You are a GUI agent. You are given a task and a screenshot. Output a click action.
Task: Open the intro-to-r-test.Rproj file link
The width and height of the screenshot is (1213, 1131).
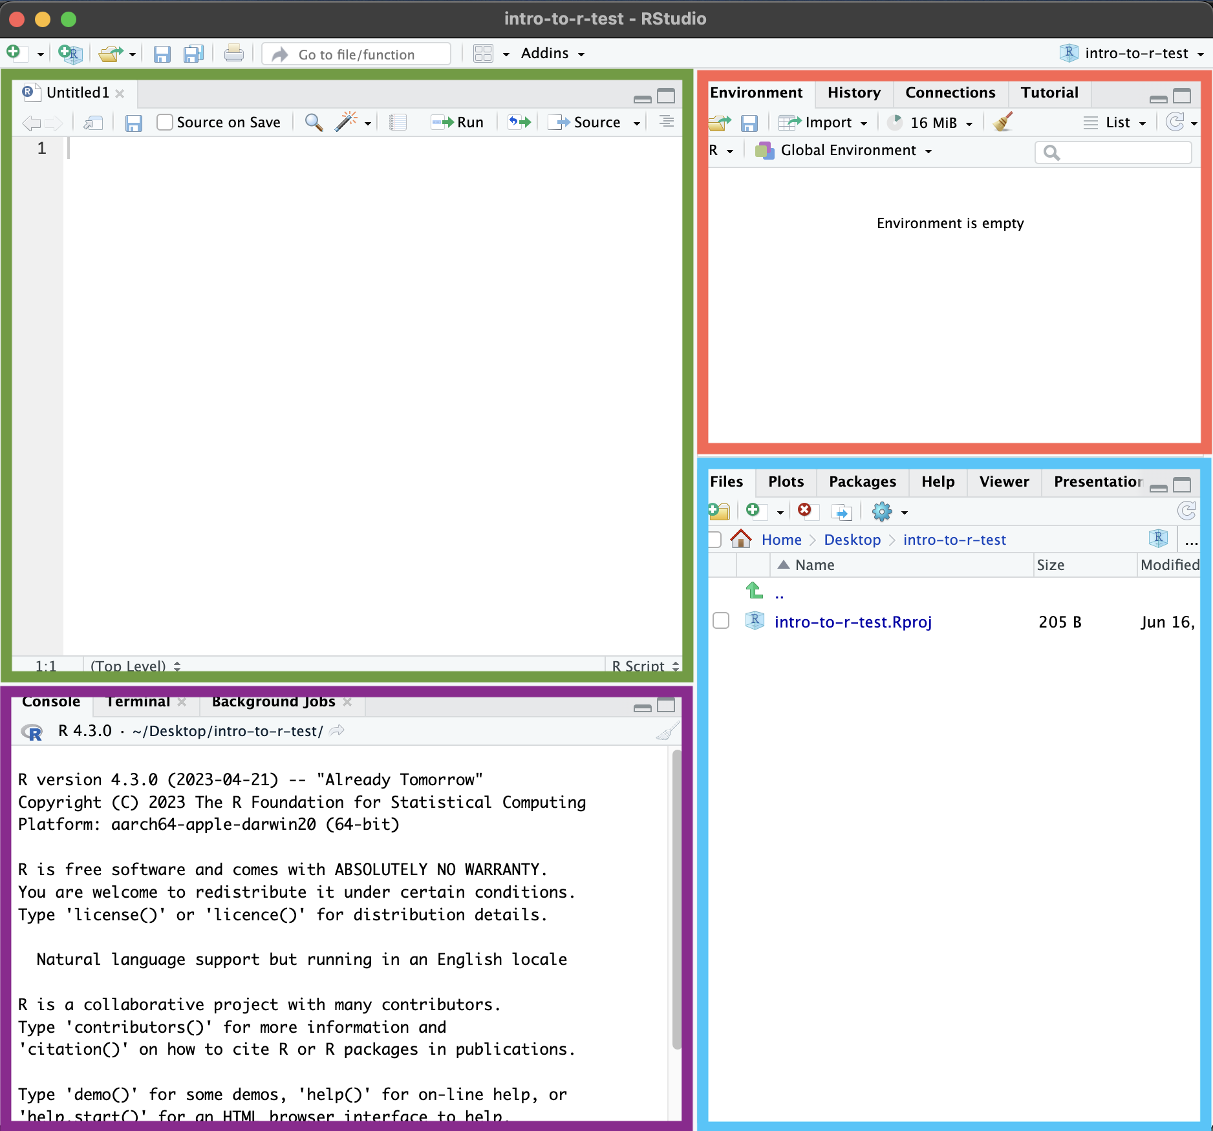click(852, 622)
